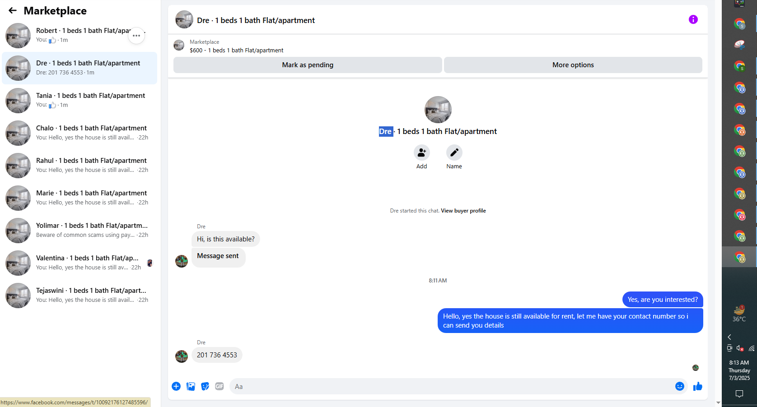Image resolution: width=757 pixels, height=407 pixels.
Task: Click the listing thumbnail next to $600
Action: [179, 46]
